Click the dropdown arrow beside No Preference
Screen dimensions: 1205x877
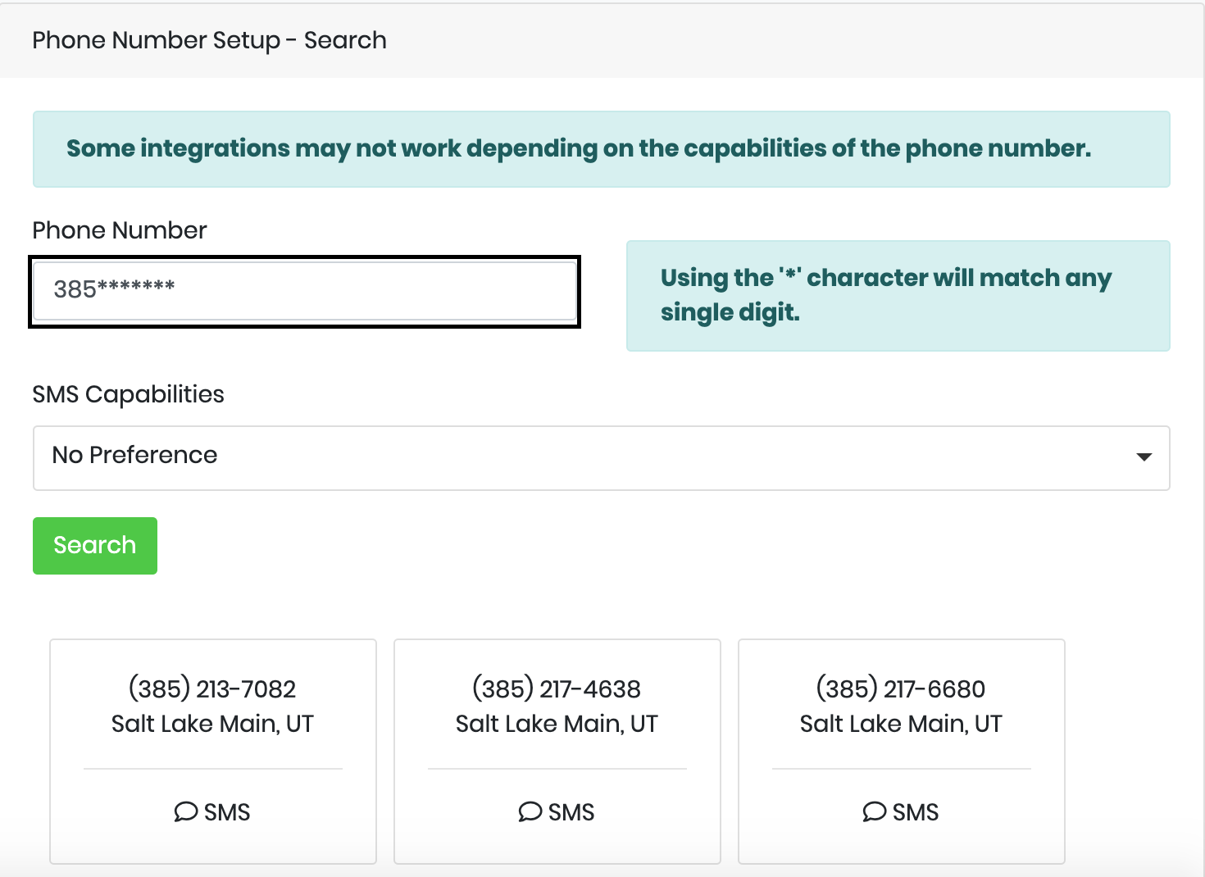(x=1144, y=457)
